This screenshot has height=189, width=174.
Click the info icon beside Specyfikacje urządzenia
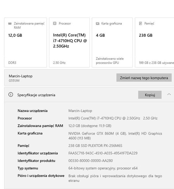pyautogui.click(x=11, y=95)
